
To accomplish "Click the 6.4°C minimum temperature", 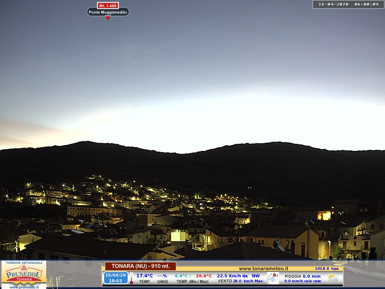I will click(x=182, y=276).
